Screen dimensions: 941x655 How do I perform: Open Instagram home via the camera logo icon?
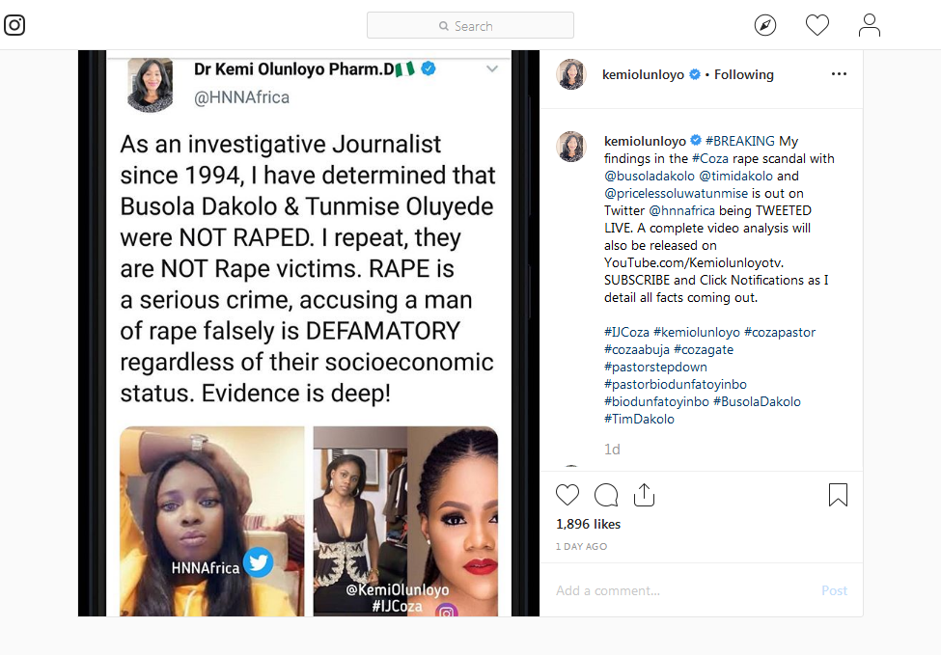pyautogui.click(x=14, y=25)
